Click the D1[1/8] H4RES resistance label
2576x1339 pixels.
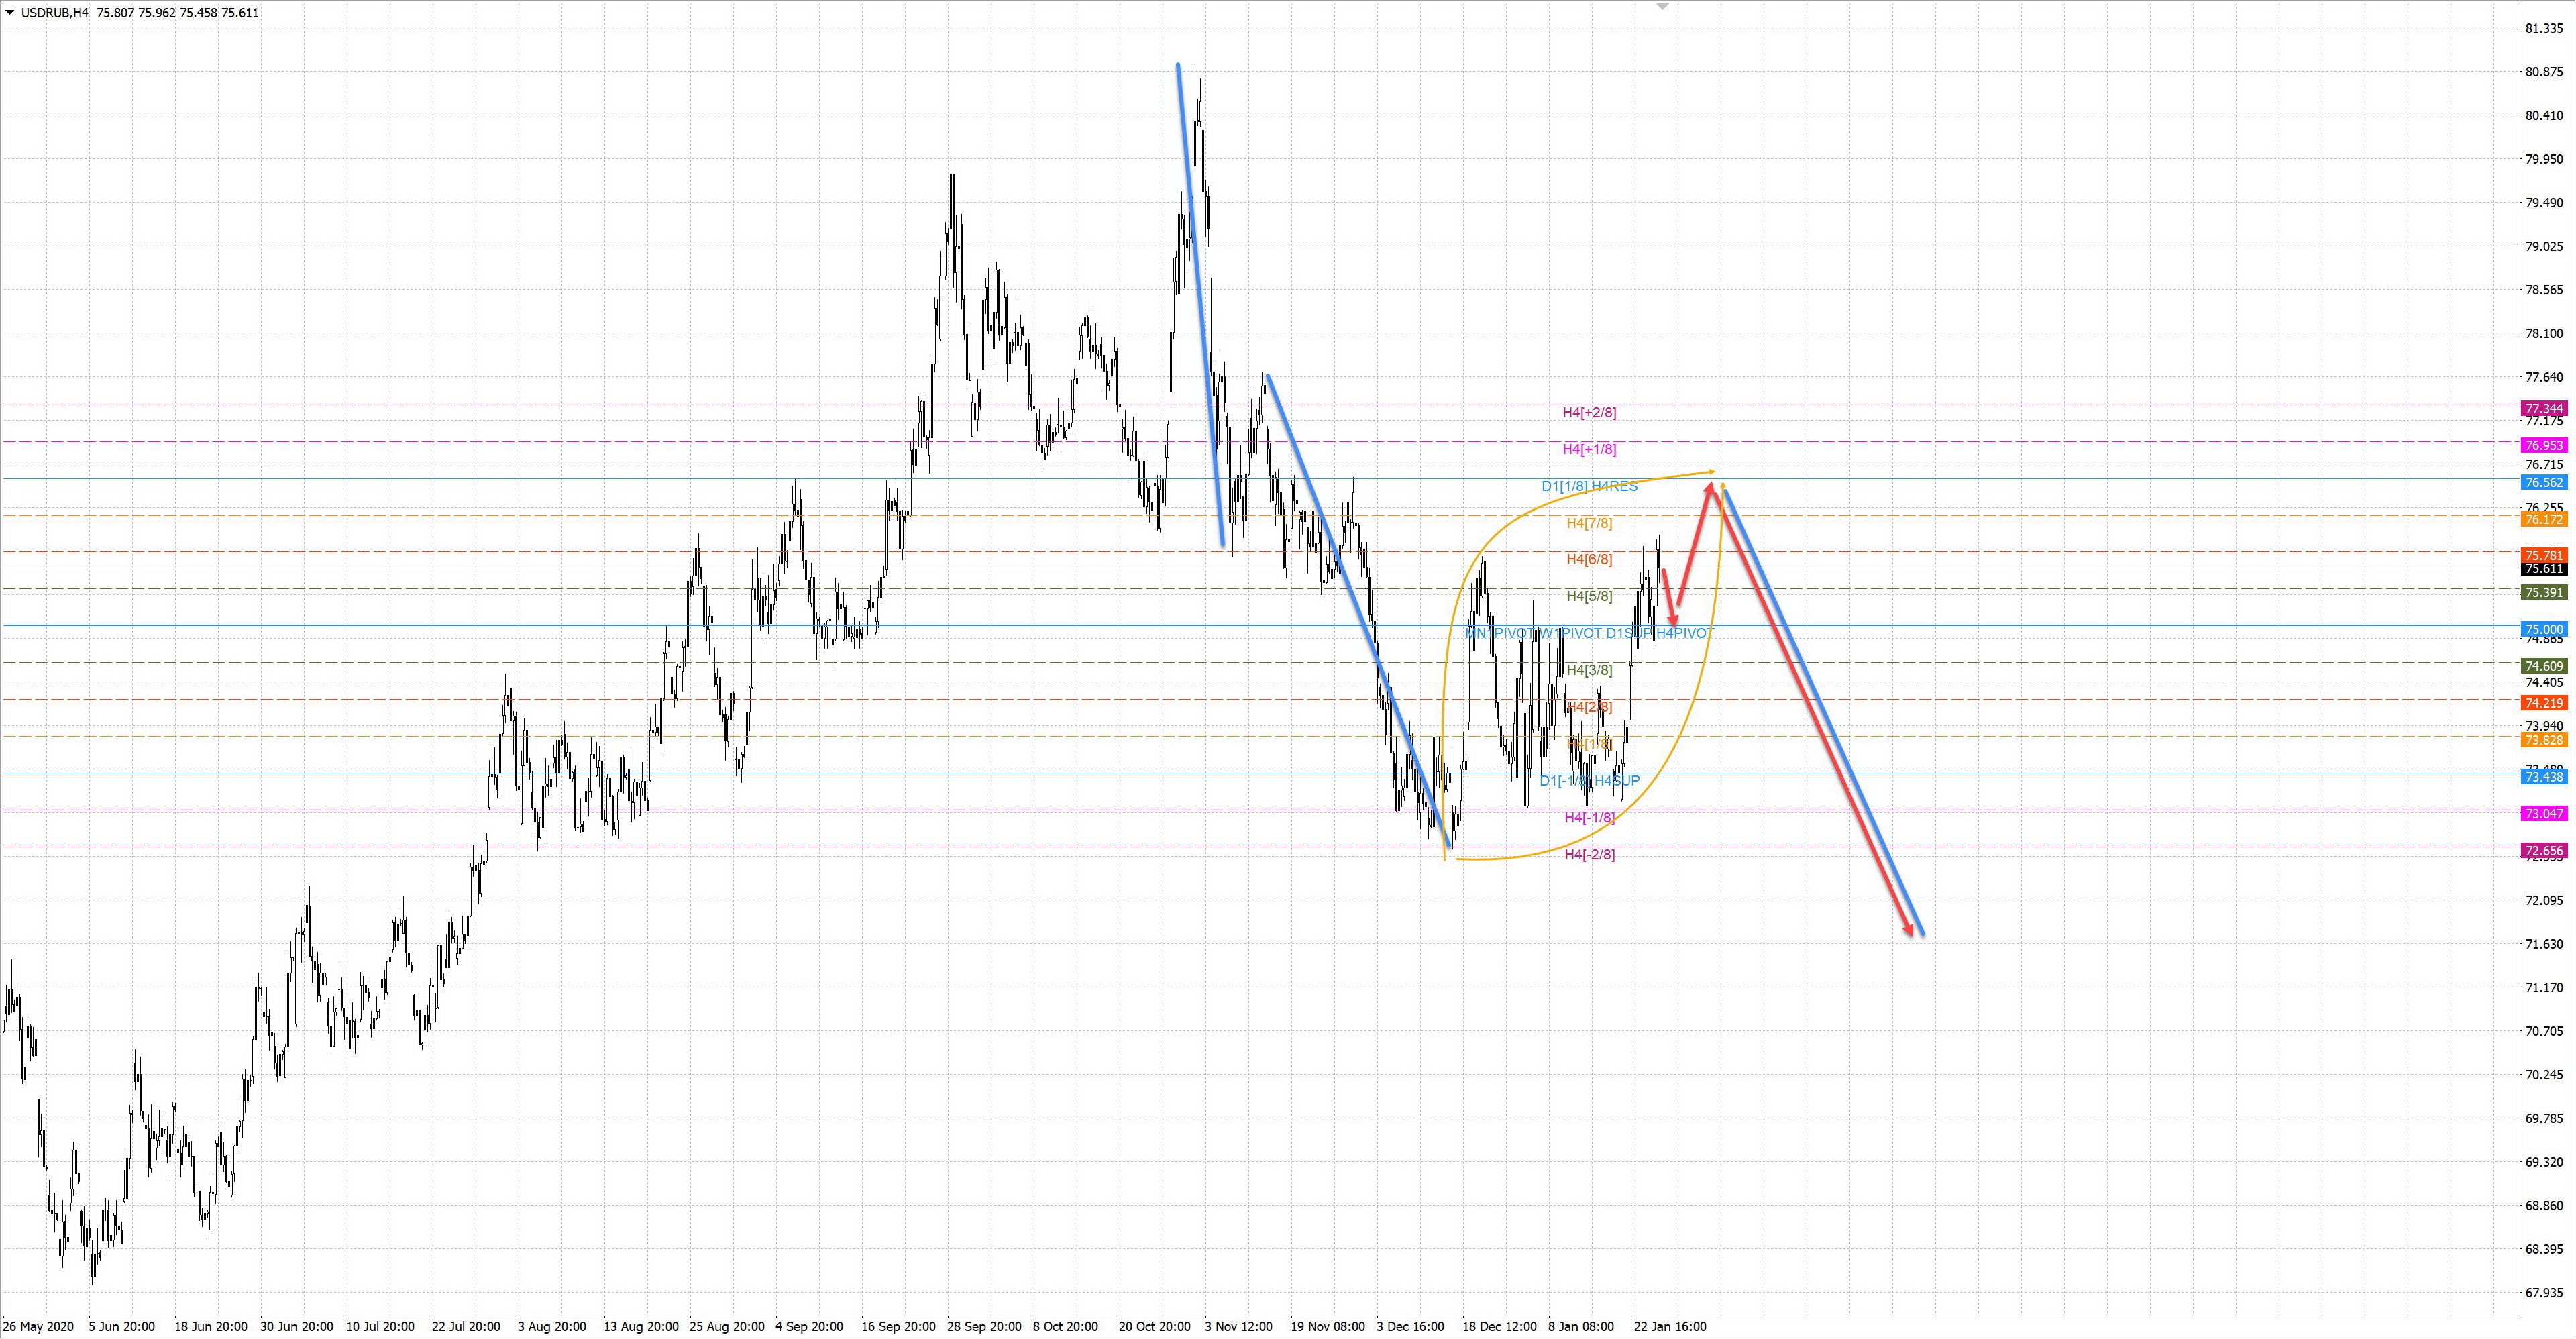(x=1589, y=486)
